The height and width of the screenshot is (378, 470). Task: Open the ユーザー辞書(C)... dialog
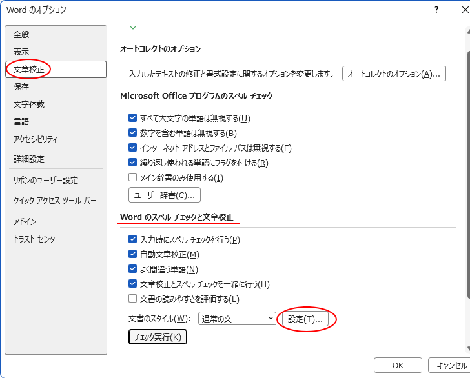tap(165, 195)
